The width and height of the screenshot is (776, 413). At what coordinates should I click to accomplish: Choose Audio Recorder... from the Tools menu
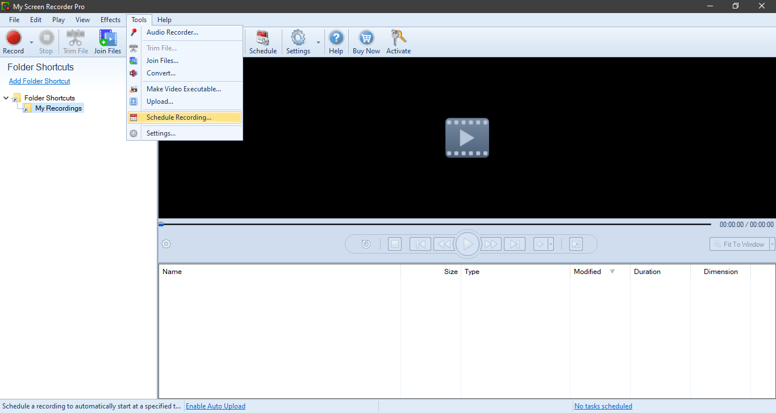click(x=185, y=32)
